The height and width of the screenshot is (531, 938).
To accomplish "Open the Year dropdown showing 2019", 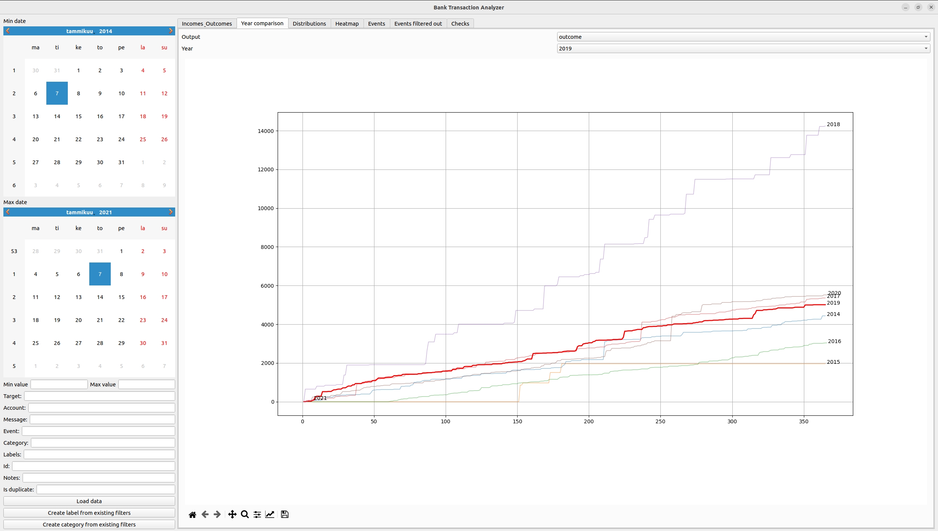I will pyautogui.click(x=743, y=49).
